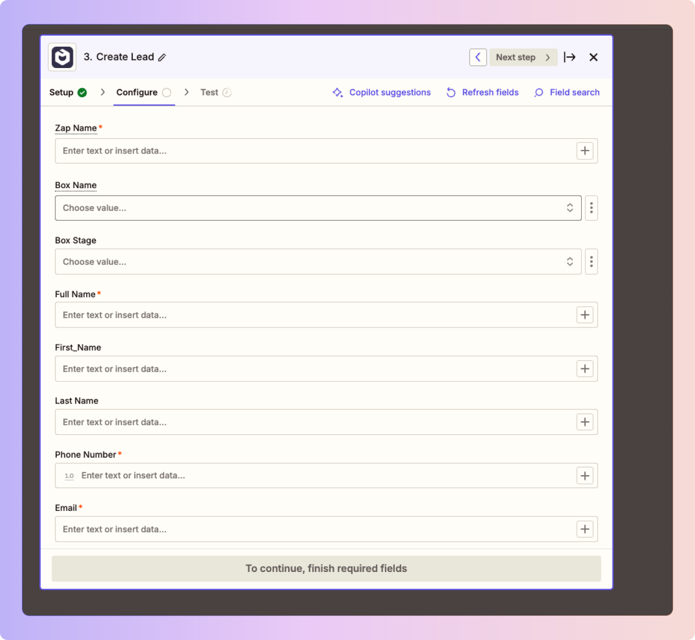Image resolution: width=695 pixels, height=640 pixels.
Task: Open Field search
Action: pos(567,92)
